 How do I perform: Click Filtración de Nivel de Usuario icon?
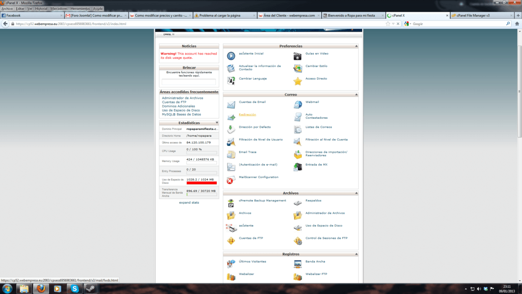231,142
